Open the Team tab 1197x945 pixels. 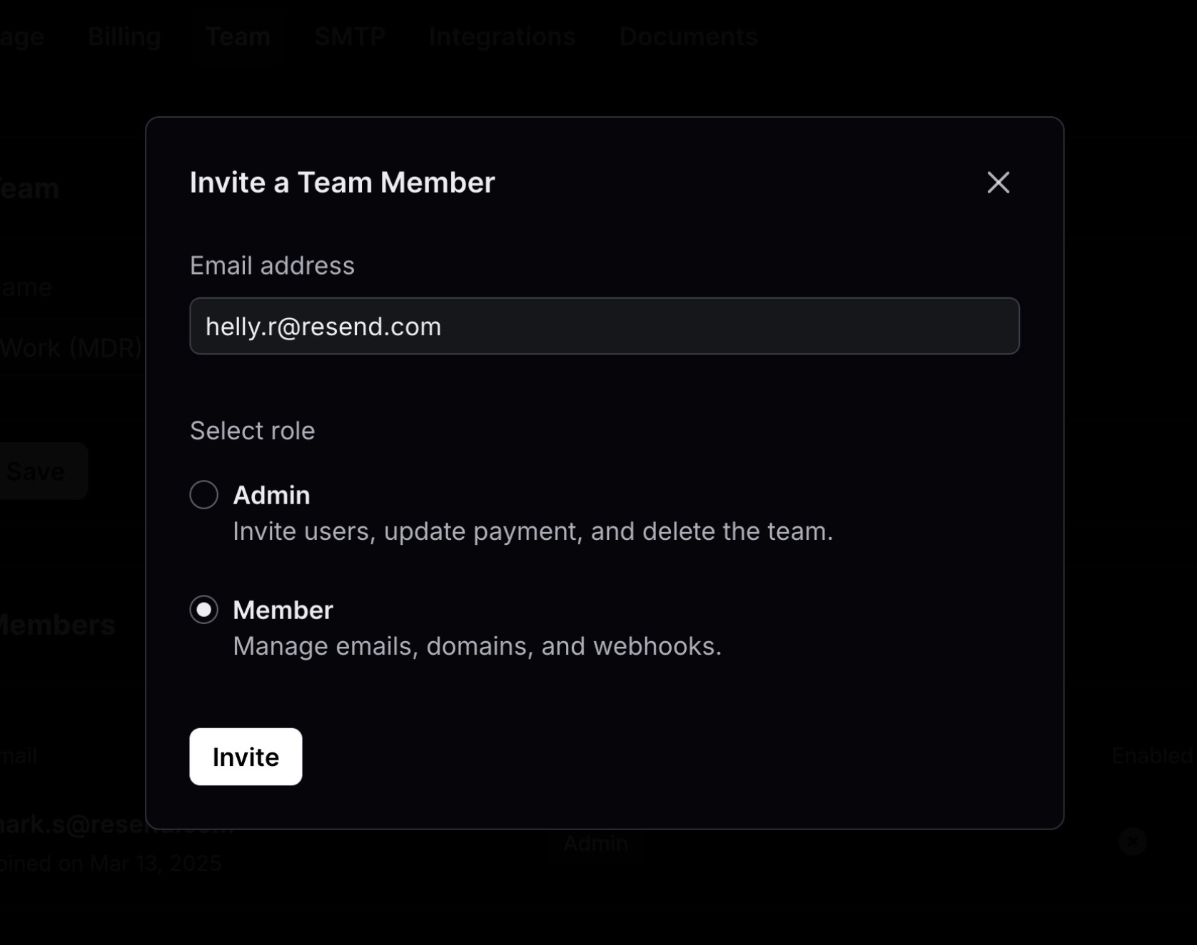238,36
